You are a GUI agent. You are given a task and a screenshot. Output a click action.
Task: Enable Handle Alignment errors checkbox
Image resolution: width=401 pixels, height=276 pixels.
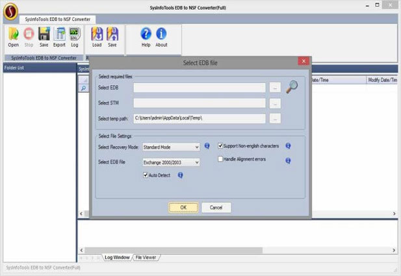click(220, 159)
